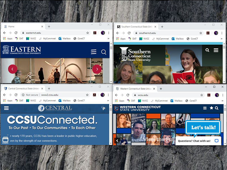Open the profile avatar in the Eastern window
Screen dimensions: 227x170
(x=103, y=33)
